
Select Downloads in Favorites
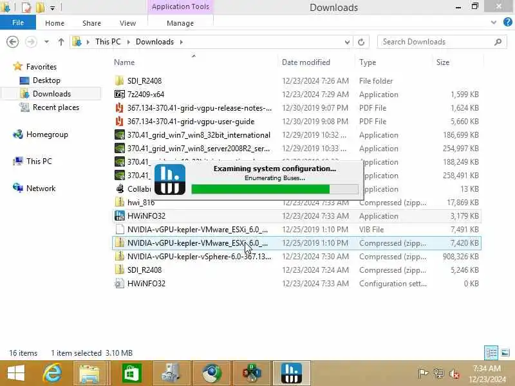point(51,94)
